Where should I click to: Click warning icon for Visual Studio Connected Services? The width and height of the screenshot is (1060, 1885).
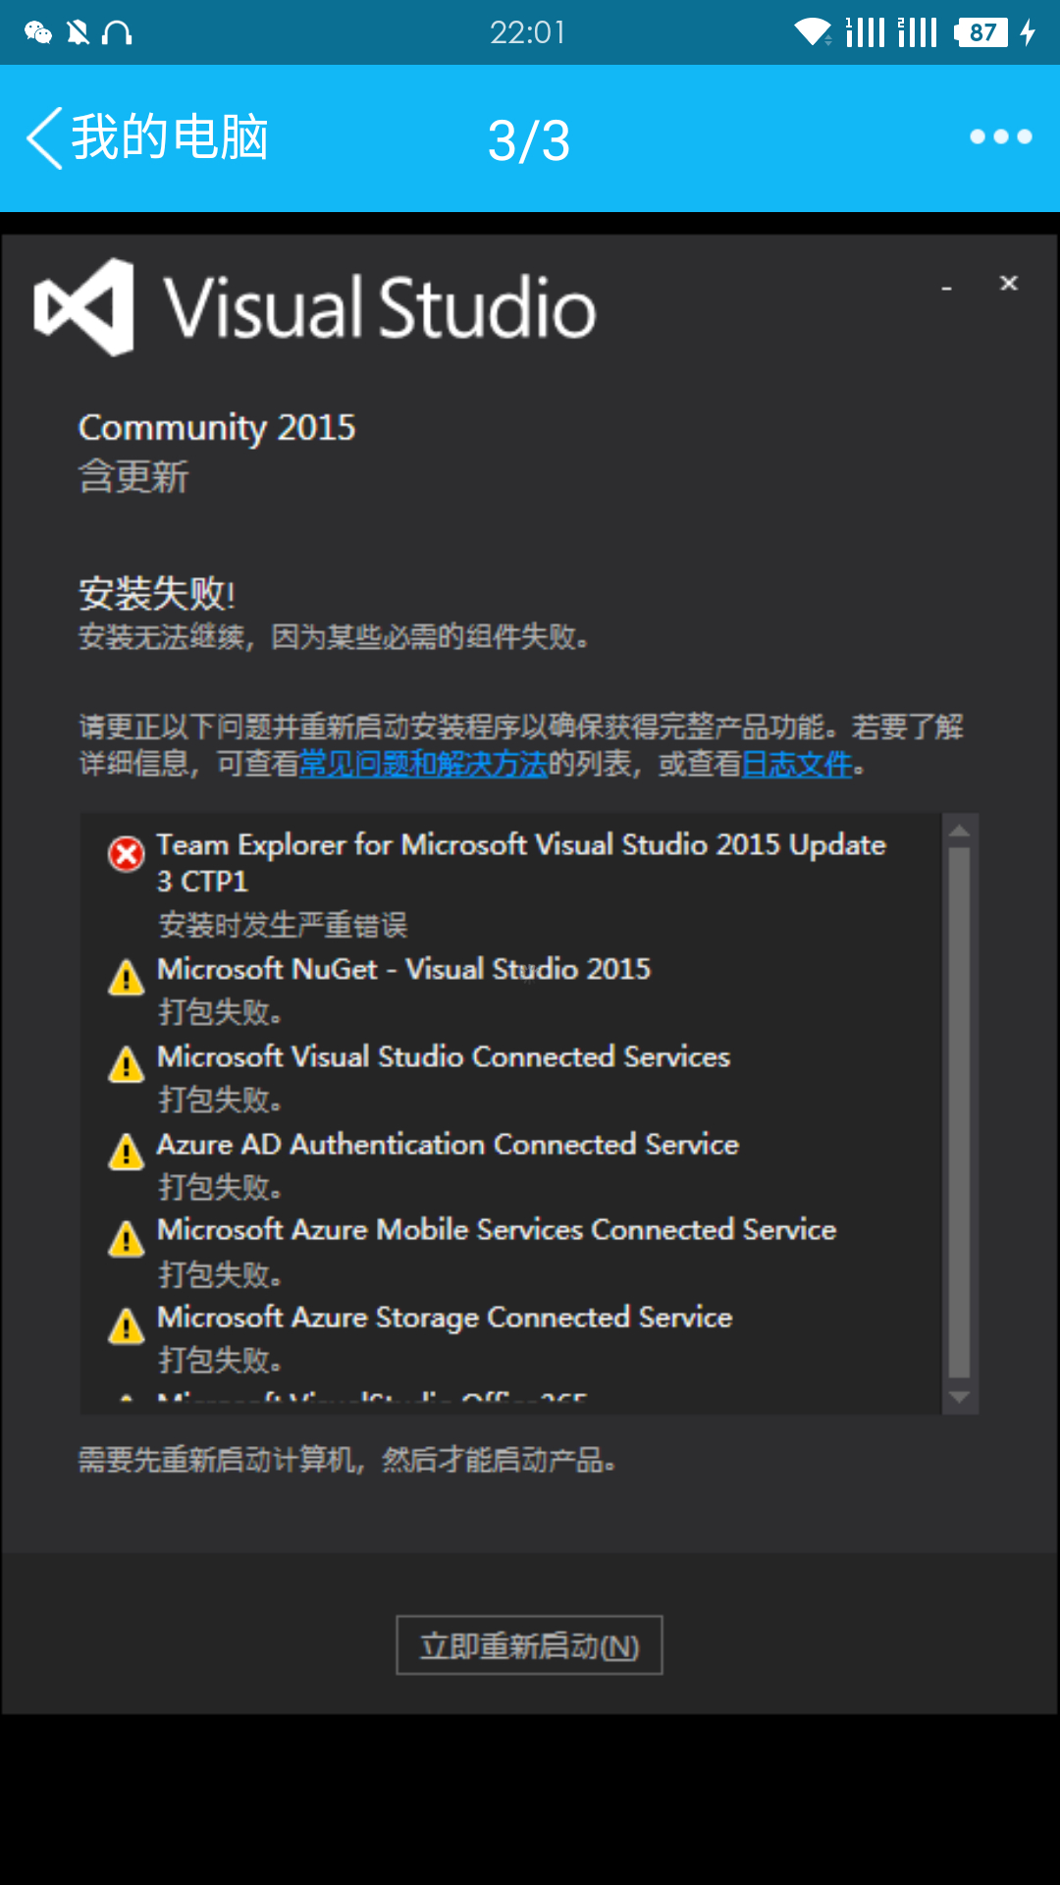pyautogui.click(x=127, y=1064)
